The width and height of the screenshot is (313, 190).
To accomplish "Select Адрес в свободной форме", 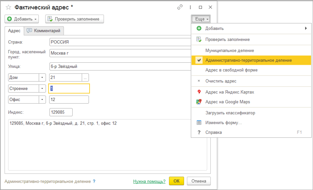I will 251,70.
